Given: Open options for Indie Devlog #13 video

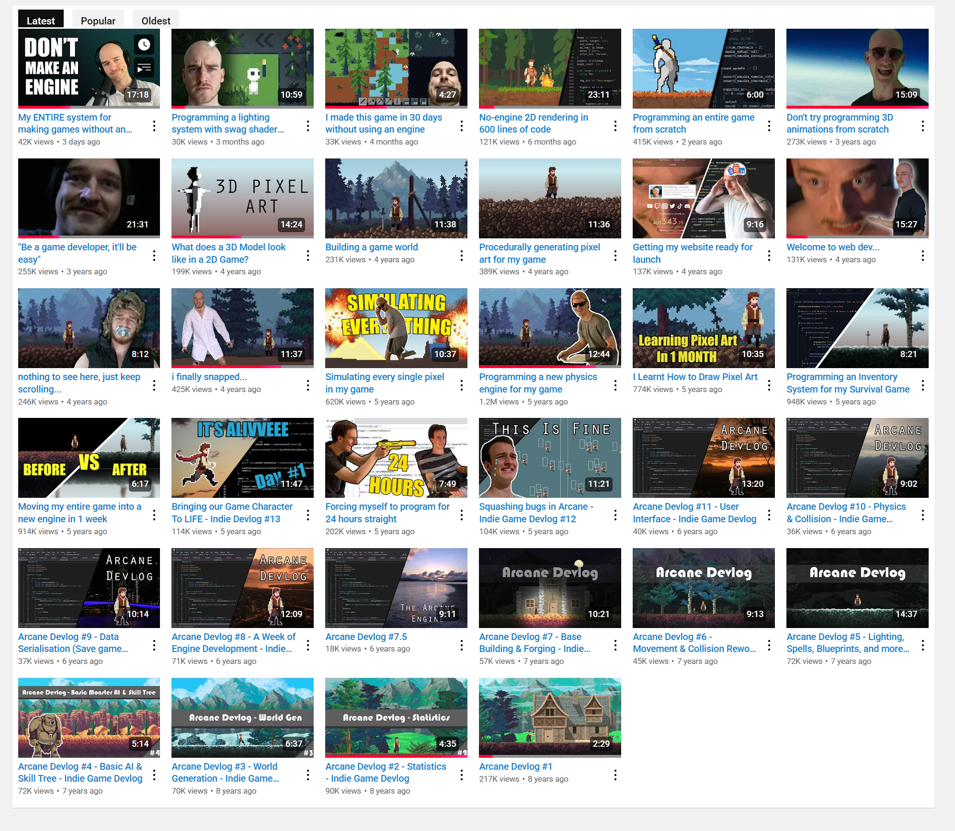Looking at the screenshot, I should [308, 515].
